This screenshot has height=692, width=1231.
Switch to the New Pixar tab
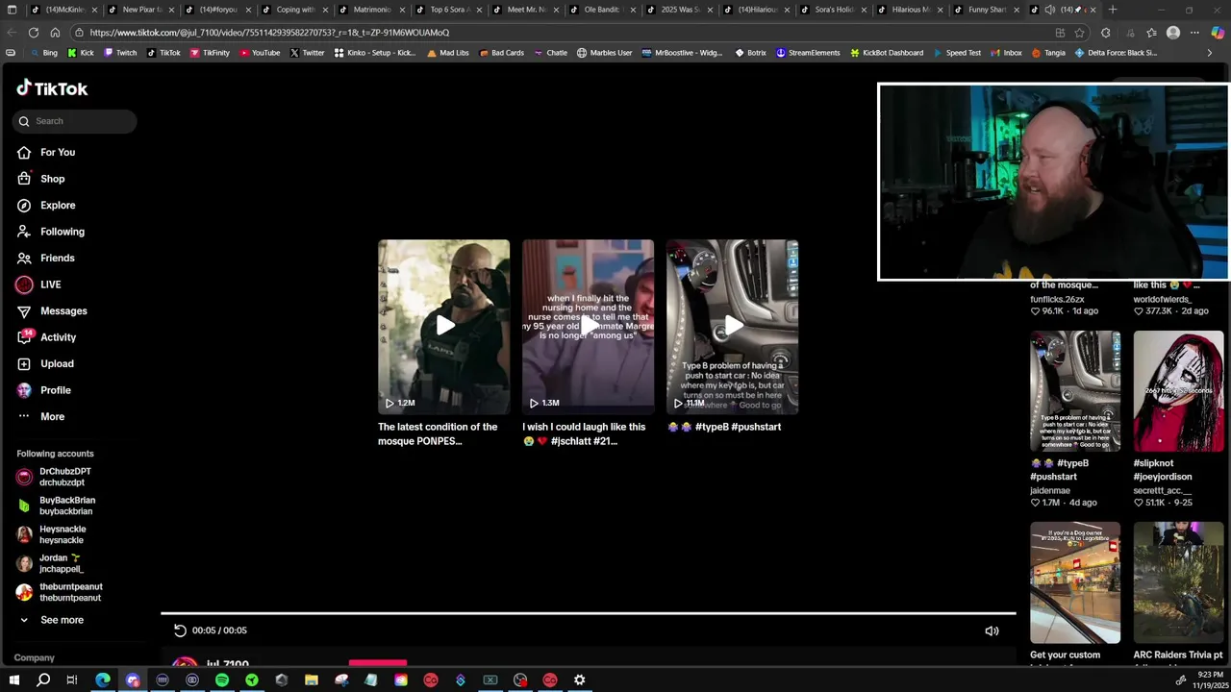point(141,10)
